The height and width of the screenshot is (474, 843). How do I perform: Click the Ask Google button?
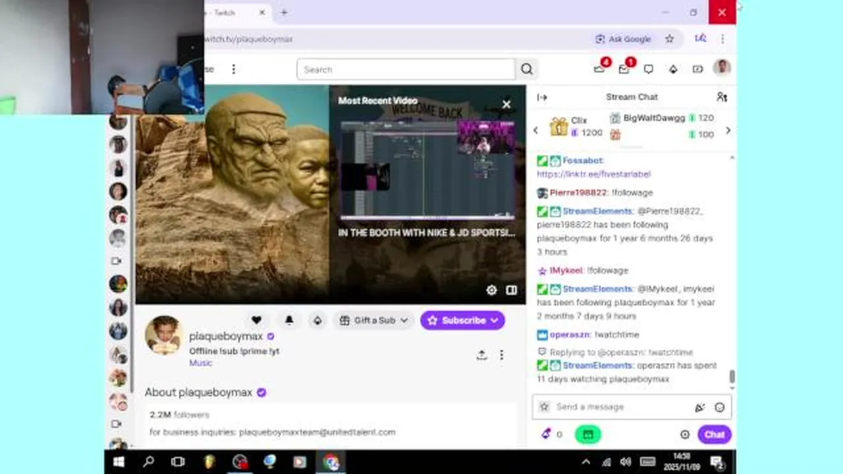click(x=623, y=39)
